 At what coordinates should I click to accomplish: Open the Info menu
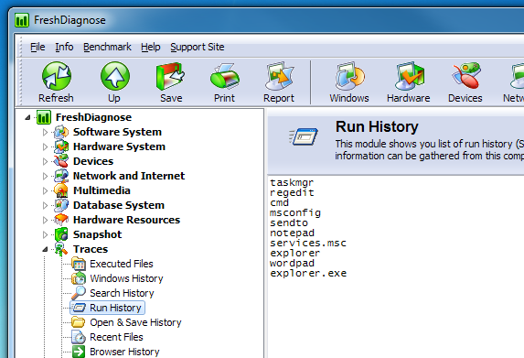coord(64,47)
